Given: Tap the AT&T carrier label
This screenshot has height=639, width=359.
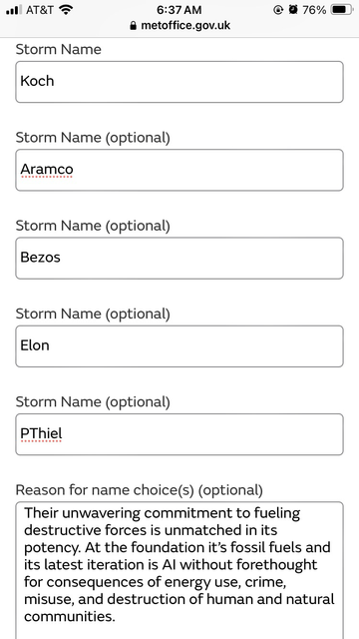Looking at the screenshot, I should click(40, 10).
